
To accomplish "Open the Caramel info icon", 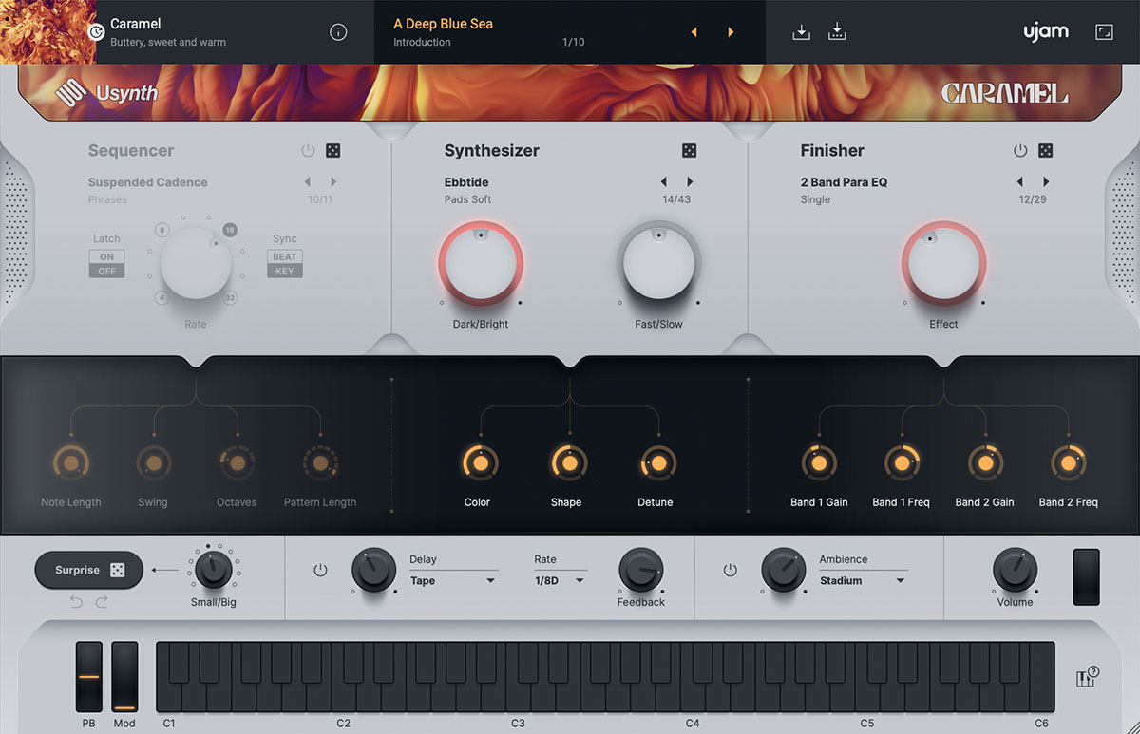I will click(338, 32).
